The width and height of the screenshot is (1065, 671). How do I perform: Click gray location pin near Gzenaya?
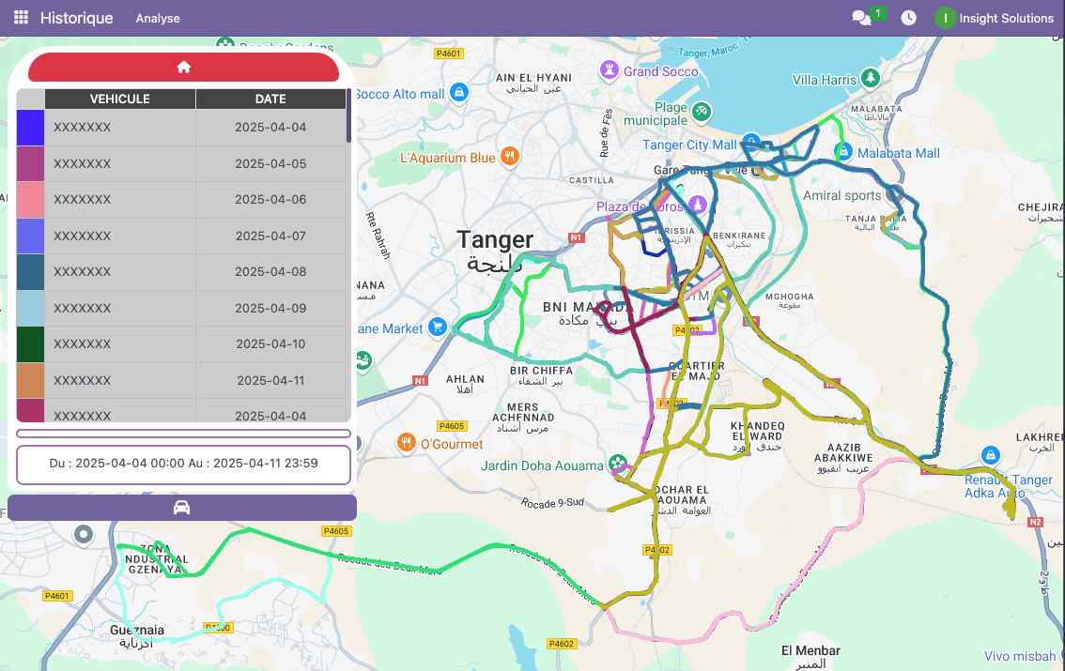pos(84,535)
